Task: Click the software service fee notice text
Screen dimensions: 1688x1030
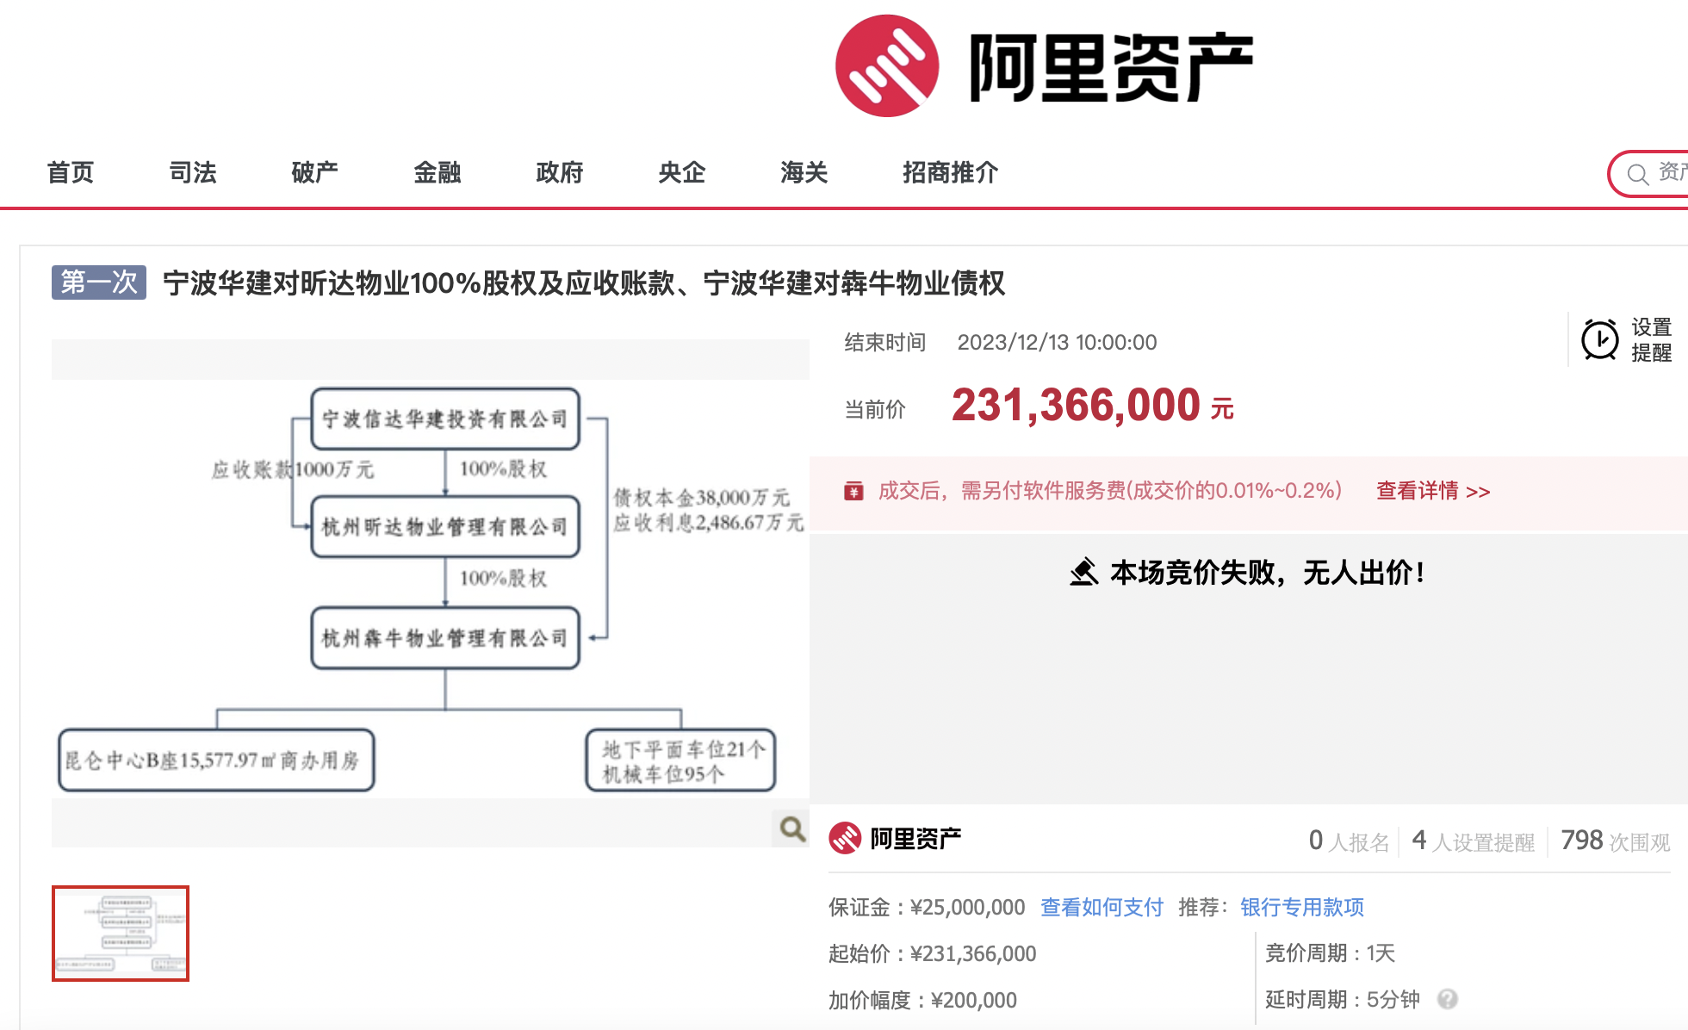Action: [1110, 491]
